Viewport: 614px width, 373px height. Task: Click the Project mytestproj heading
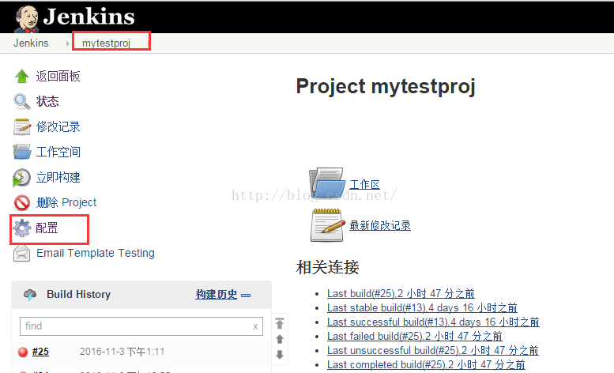tap(386, 86)
